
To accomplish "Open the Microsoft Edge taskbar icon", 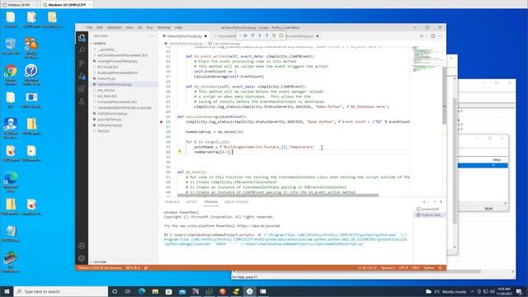I will pos(142,291).
